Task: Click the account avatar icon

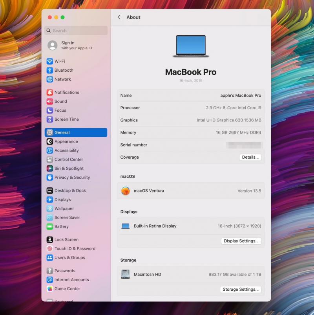Action: [x=53, y=45]
